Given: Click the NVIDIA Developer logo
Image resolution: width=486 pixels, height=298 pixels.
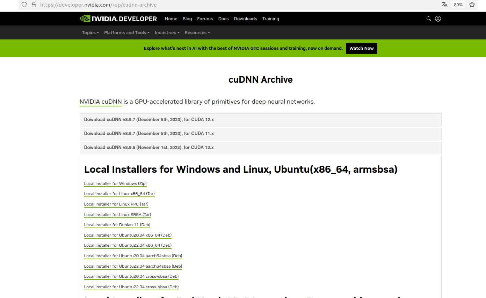Looking at the screenshot, I should pyautogui.click(x=118, y=19).
